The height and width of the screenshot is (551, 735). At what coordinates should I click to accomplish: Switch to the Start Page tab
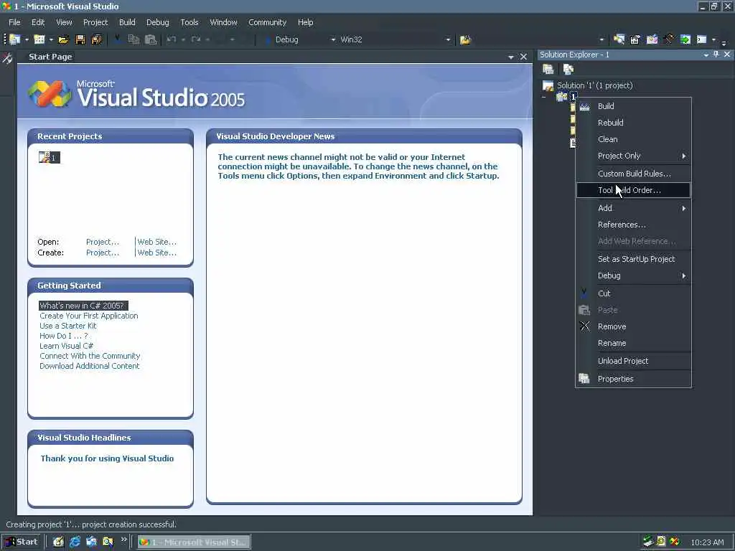[51, 57]
